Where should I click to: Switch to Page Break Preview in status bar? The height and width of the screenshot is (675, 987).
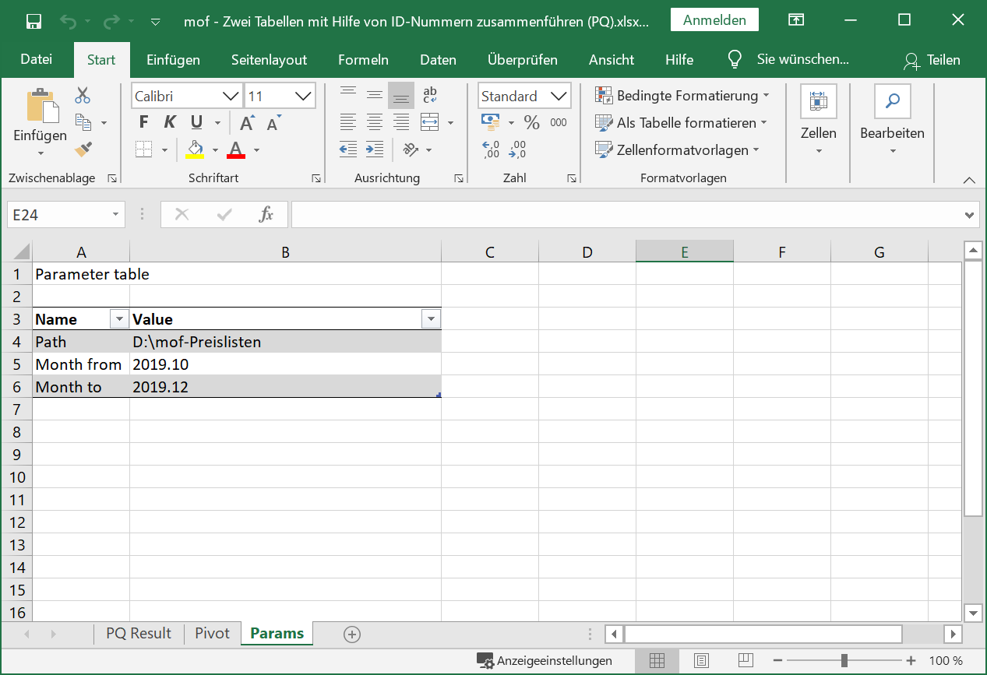(746, 661)
